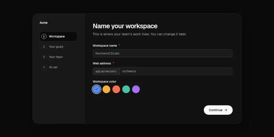Click the app.acme.com/ address prefix
The width and height of the screenshot is (274, 137).
tap(106, 71)
